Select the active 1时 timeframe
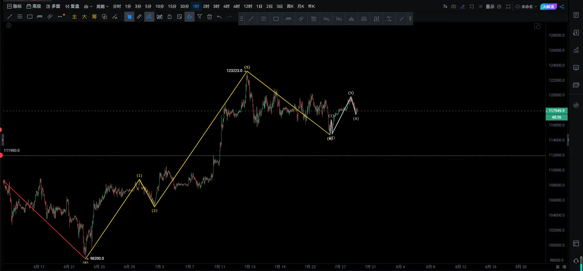The width and height of the screenshot is (583, 271). click(x=196, y=6)
